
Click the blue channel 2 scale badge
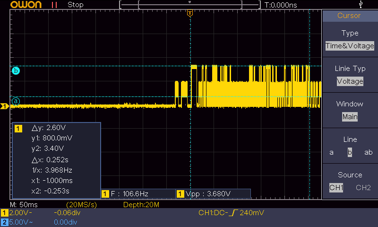[5, 222]
